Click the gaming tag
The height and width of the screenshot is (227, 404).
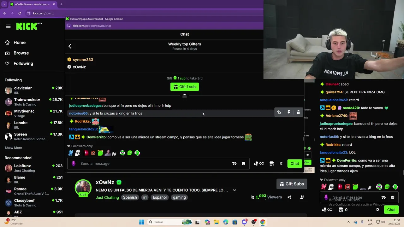click(179, 197)
